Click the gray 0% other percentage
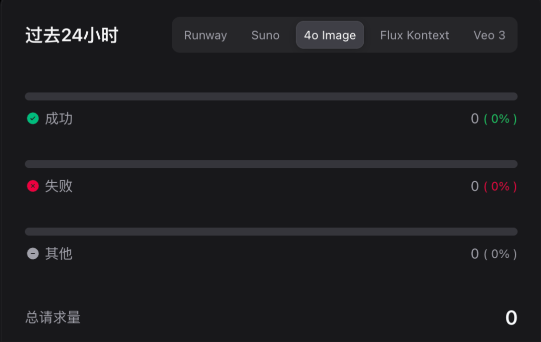The width and height of the screenshot is (541, 342). (500, 254)
